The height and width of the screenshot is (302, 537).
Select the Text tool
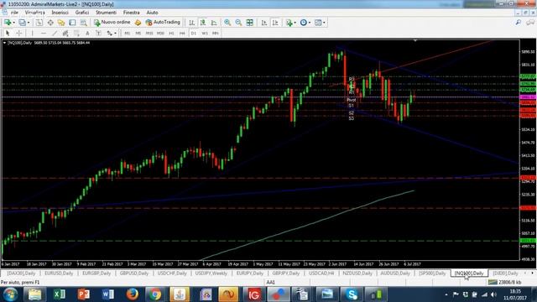87,34
